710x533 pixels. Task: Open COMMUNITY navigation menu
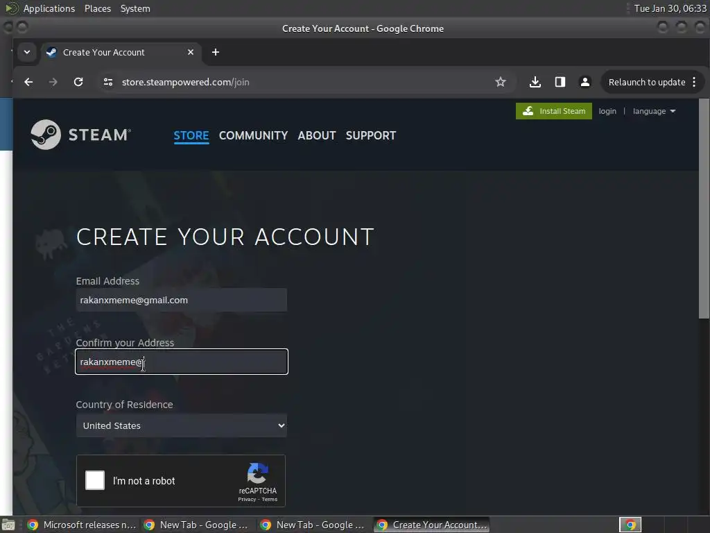coord(253,135)
